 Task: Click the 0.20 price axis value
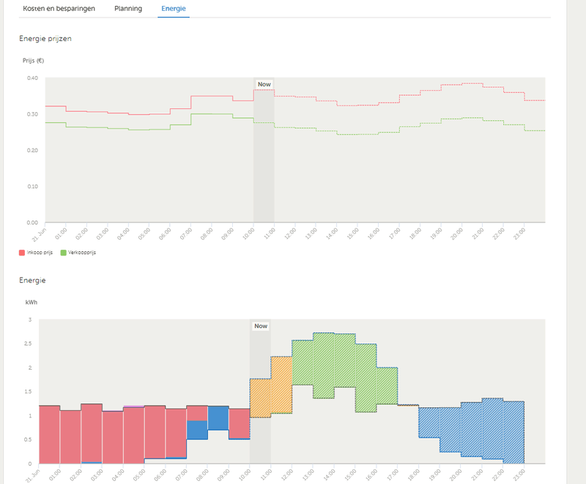click(32, 151)
